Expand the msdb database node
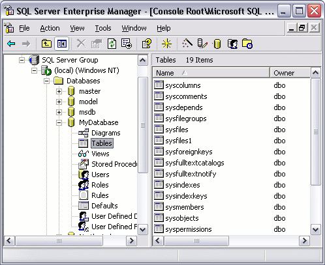 [59, 112]
